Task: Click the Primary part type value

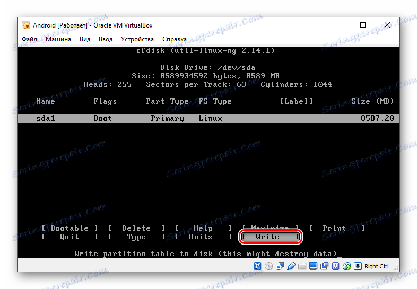Action: click(167, 119)
